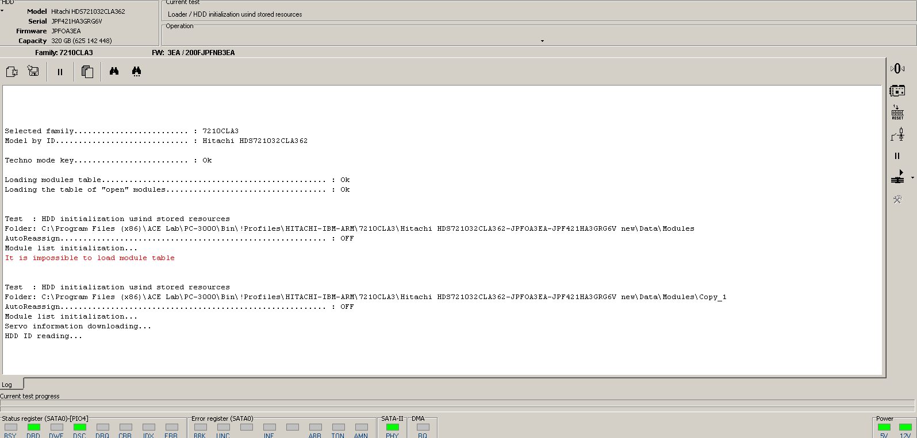Expand the small arrow in HDD panel
The width and height of the screenshot is (917, 438).
point(2,11)
